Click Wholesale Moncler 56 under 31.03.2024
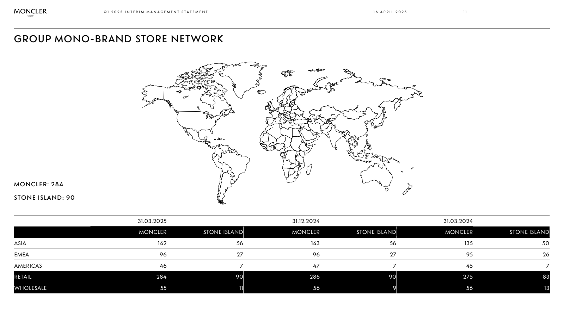Viewport: 564px width, 317px height. click(x=470, y=288)
